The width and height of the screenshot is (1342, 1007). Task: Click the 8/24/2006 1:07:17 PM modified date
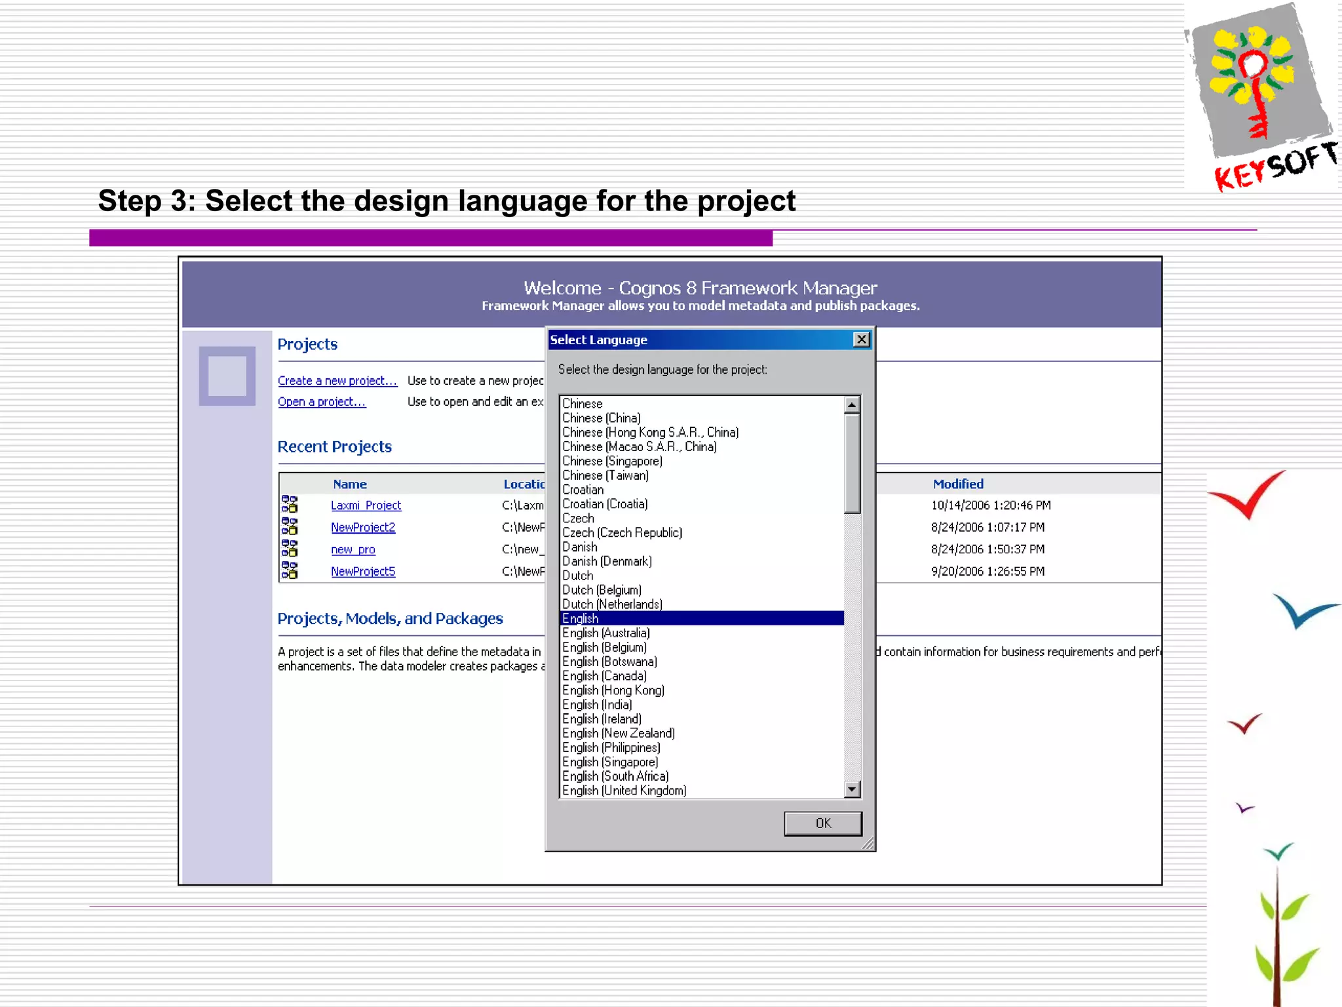[x=987, y=527]
